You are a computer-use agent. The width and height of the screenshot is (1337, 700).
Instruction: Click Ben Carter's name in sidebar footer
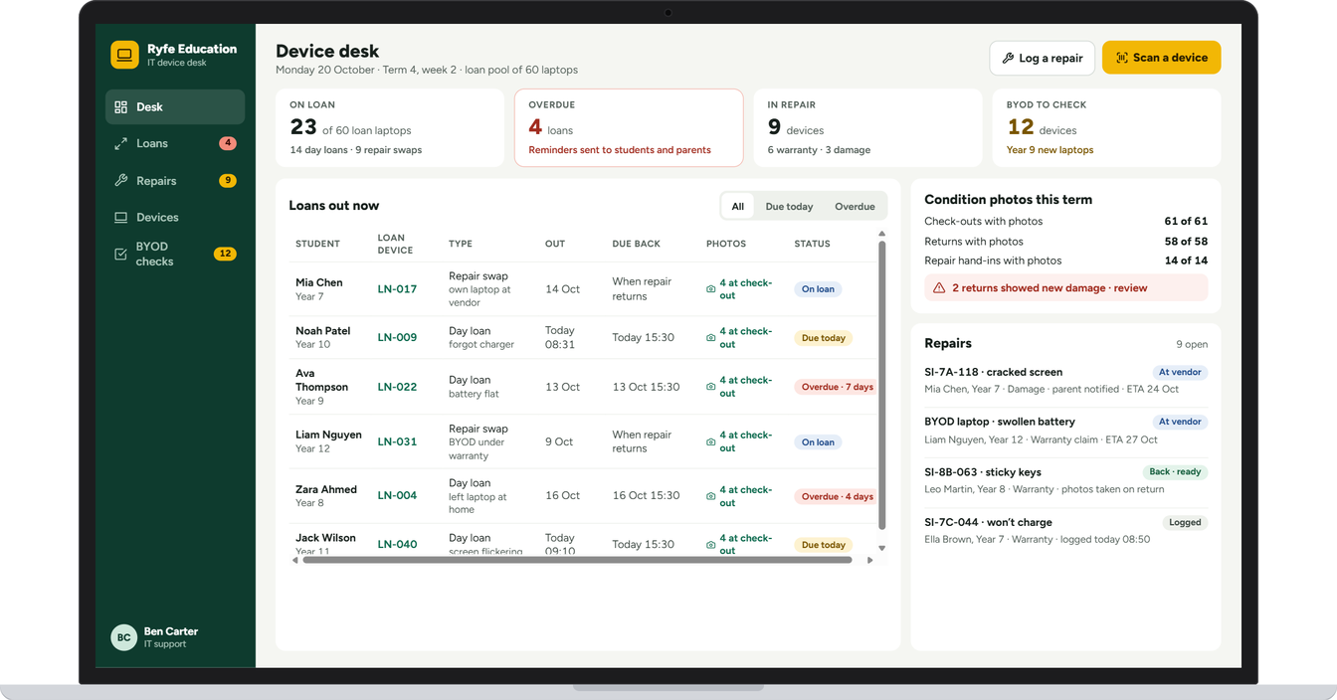(x=171, y=631)
